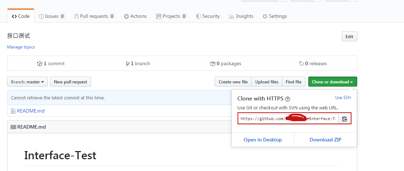Expand the Branch: master dropdown
404x171 pixels.
(x=28, y=82)
